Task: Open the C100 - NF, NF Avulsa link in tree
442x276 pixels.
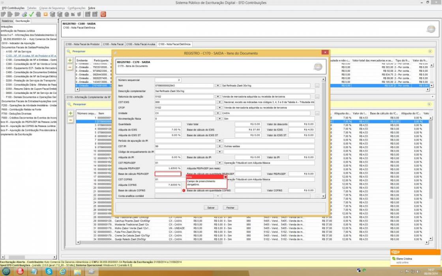Action: 31,56
